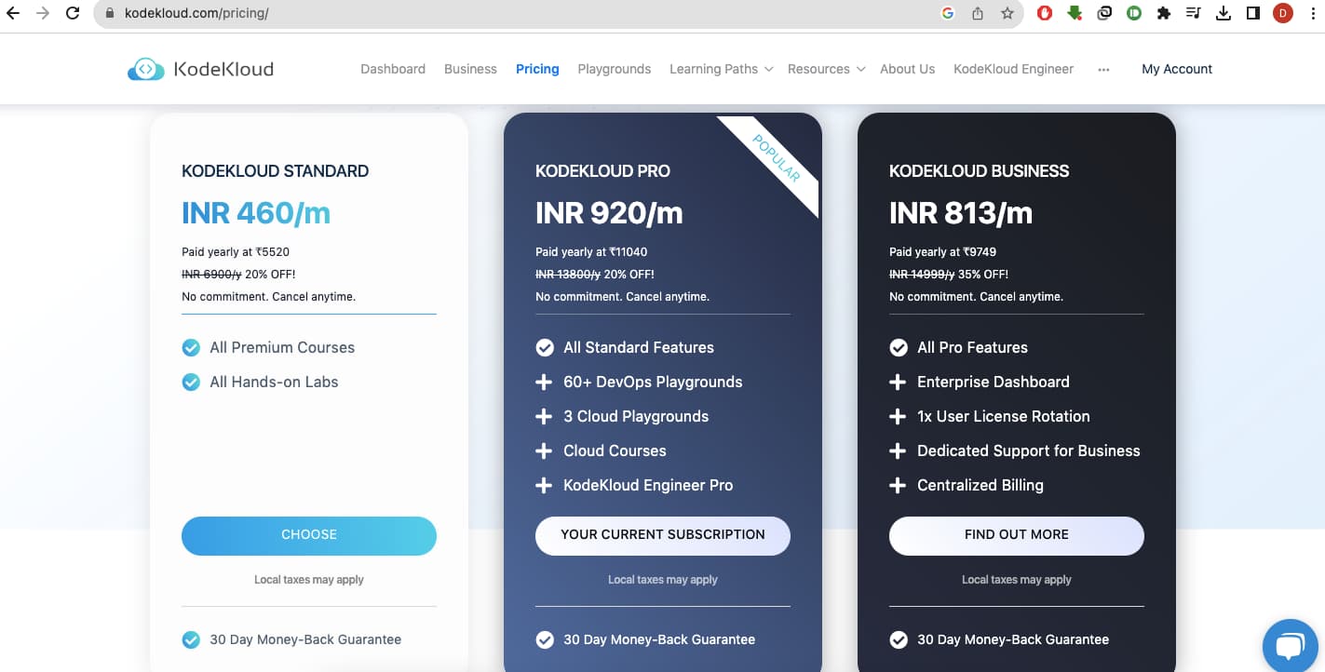Click the plus icon beside Dedicated Support for Business
1325x672 pixels.
898,451
